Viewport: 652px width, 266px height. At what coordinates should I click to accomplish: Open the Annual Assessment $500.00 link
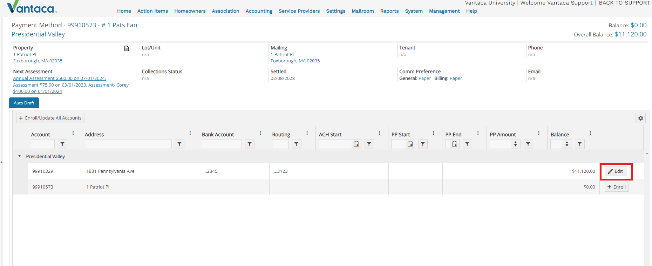(59, 79)
